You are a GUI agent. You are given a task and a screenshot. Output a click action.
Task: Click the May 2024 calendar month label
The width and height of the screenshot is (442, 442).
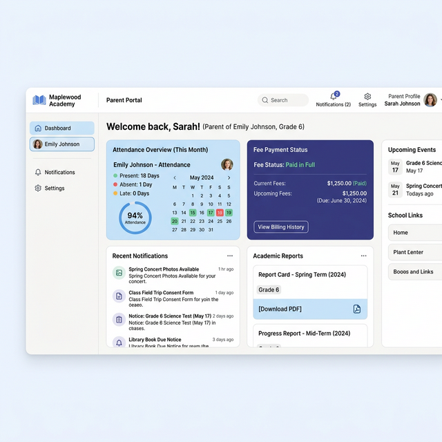[202, 177]
